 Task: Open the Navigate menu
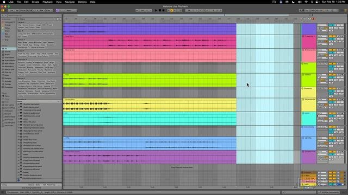pos(70,2)
